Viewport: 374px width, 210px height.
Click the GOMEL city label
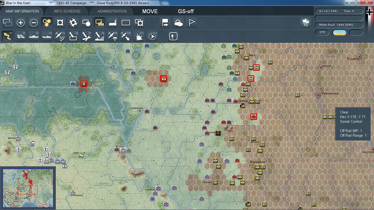point(129,69)
